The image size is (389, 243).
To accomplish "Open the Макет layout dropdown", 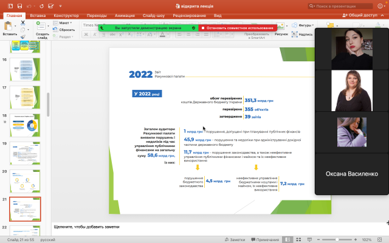I will coord(63,23).
